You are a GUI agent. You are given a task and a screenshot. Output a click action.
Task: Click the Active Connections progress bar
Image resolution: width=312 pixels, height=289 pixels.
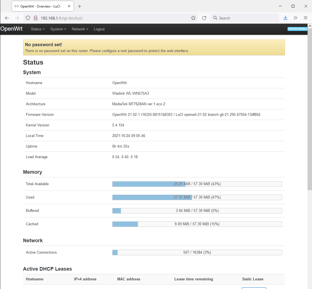coord(197,253)
